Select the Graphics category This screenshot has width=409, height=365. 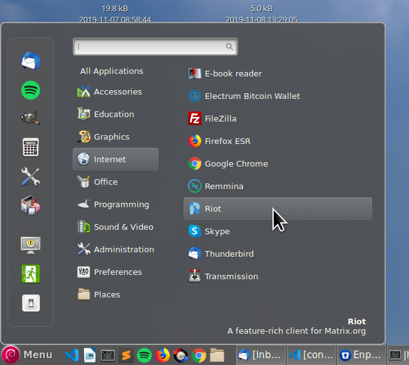click(x=111, y=137)
